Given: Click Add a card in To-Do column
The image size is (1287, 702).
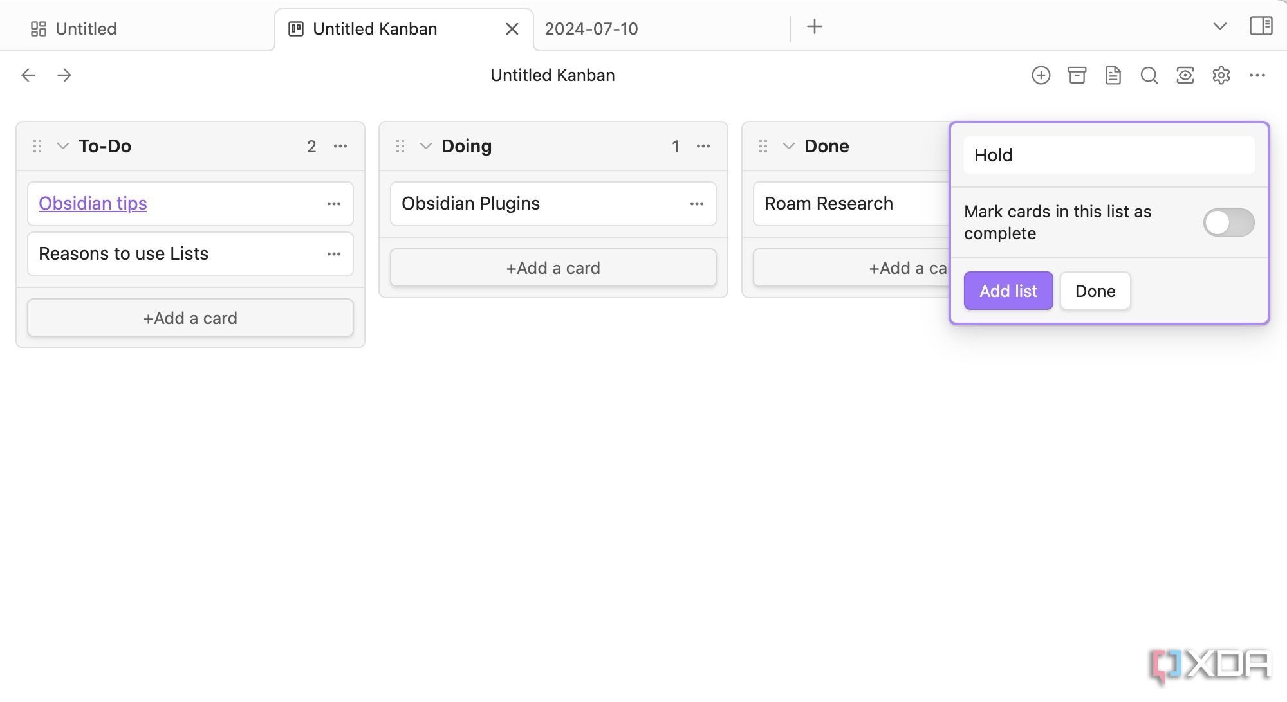Looking at the screenshot, I should (x=190, y=318).
